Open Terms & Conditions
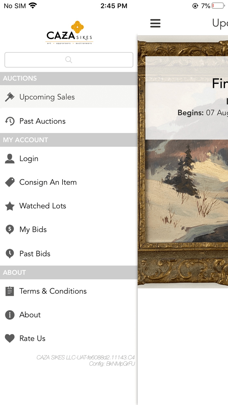This screenshot has width=228, height=405. click(53, 291)
